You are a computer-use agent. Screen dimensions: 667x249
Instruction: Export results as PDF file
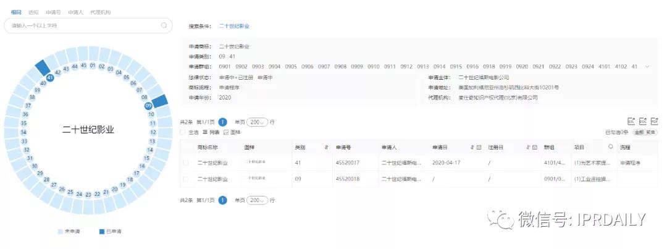click(x=654, y=121)
